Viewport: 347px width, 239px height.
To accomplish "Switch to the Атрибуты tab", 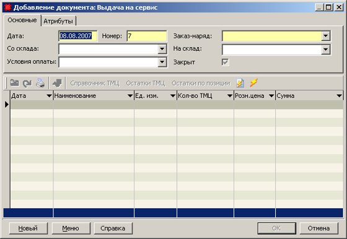I will coord(58,21).
